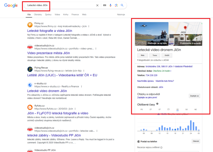213x152 pixels.
Task: Select the PO day in popular times
Action: click(142, 109)
